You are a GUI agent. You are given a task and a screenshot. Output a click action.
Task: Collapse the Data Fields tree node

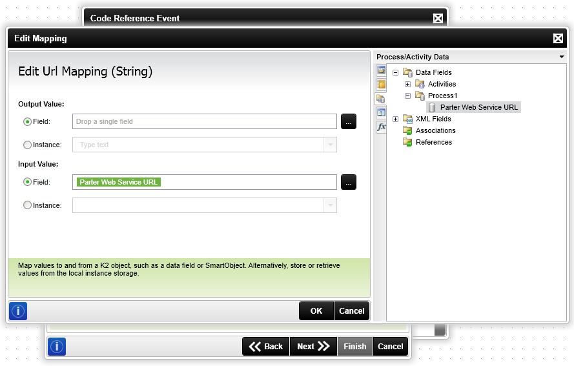(395, 72)
